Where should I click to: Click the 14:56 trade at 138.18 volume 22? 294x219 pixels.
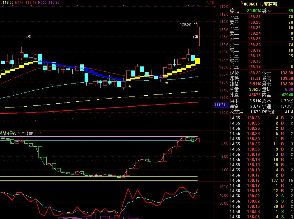pos(261,191)
